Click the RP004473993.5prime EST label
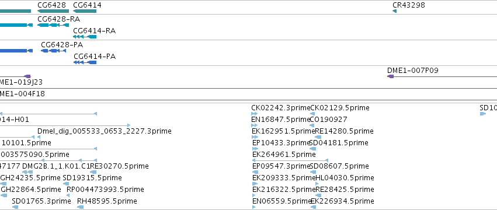The width and height of the screenshot is (497, 210). [105, 190]
